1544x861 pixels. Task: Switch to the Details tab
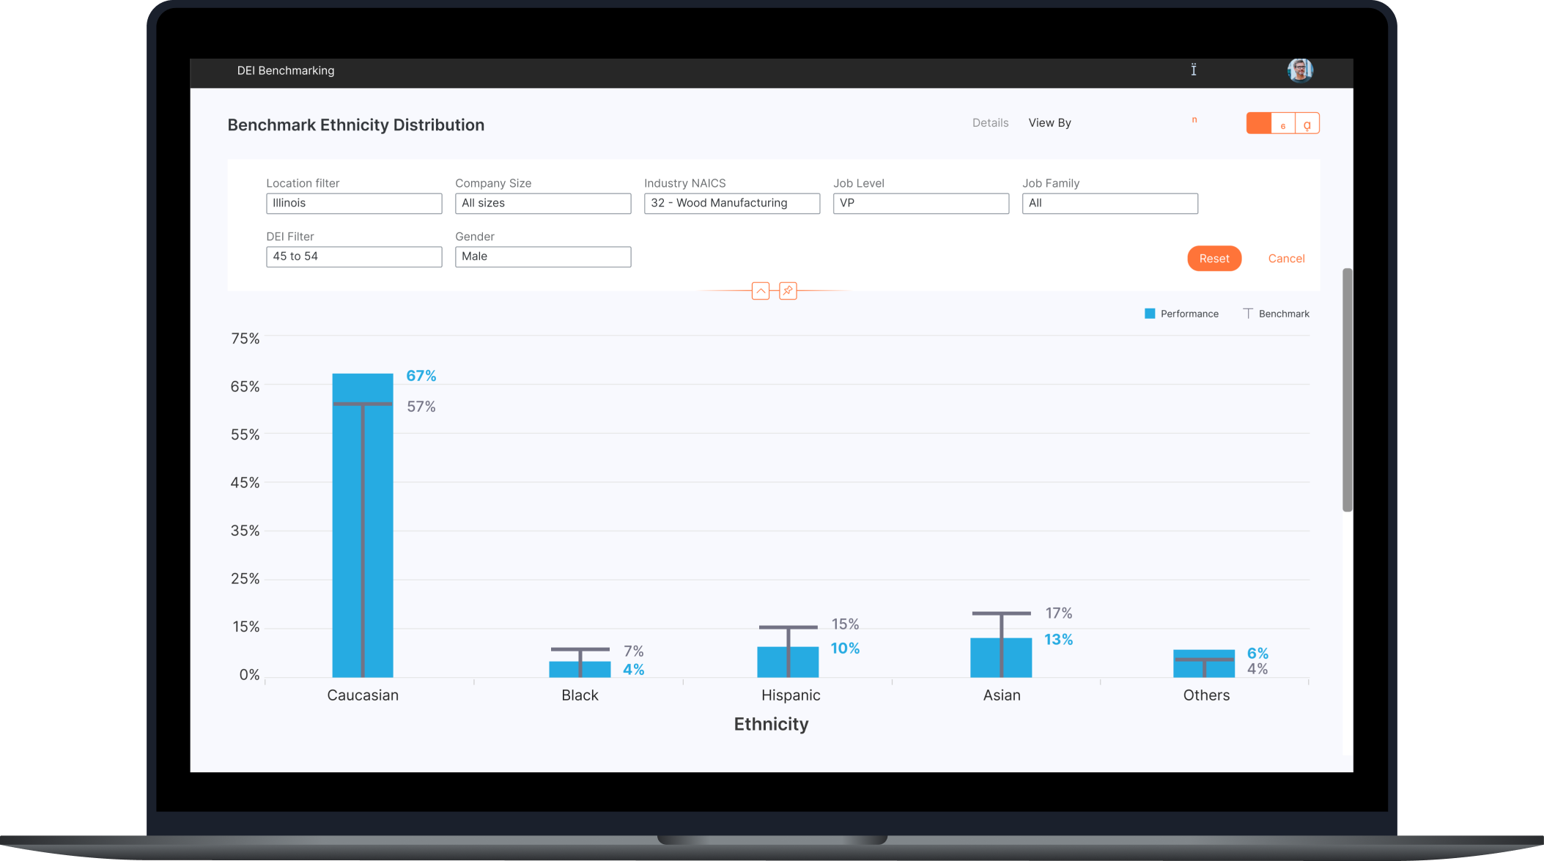(x=990, y=123)
